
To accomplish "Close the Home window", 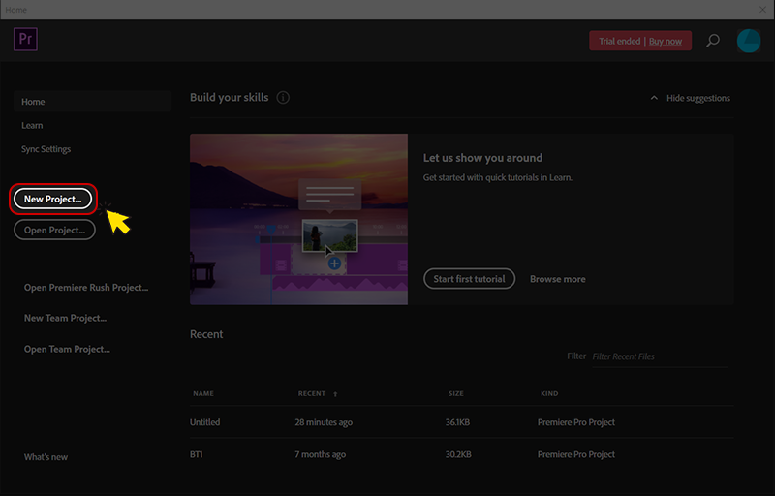I will tap(763, 9).
